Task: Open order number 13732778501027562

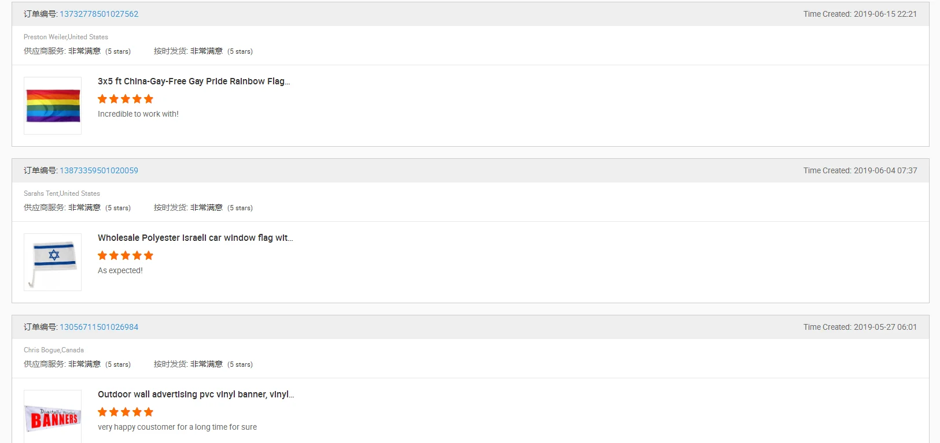Action: pyautogui.click(x=99, y=14)
